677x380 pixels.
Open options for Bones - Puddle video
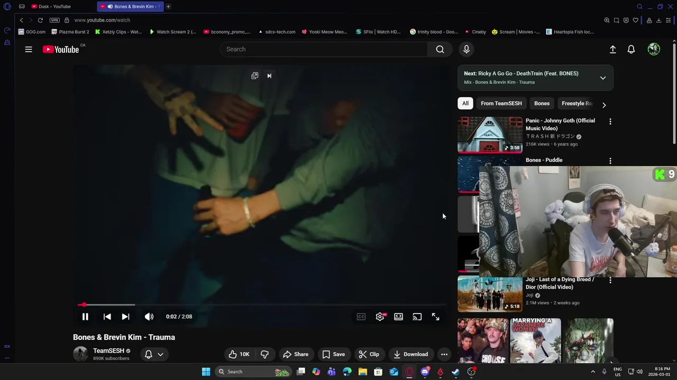pos(610,161)
